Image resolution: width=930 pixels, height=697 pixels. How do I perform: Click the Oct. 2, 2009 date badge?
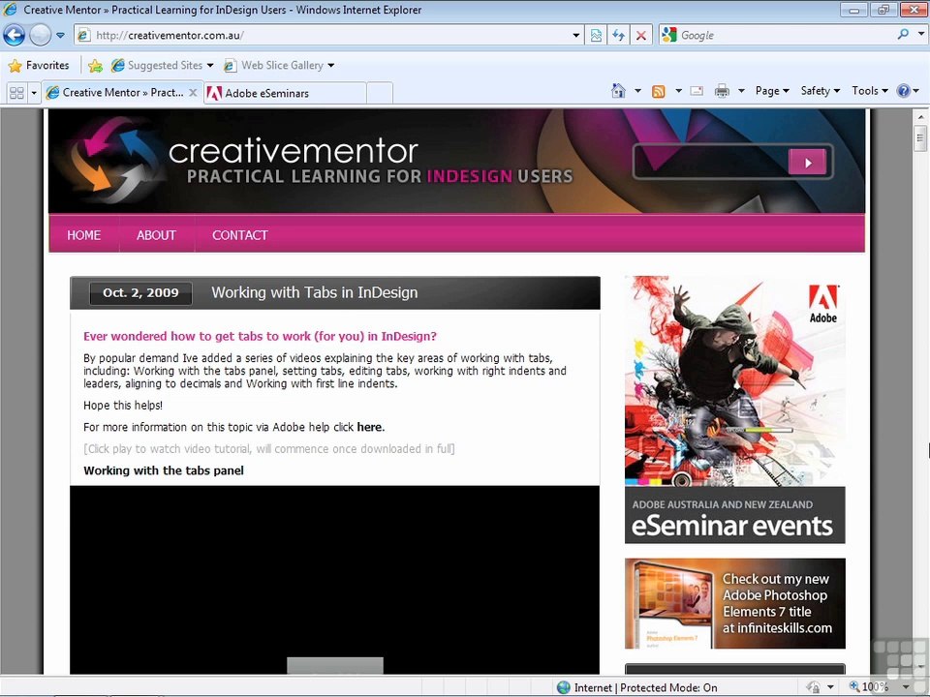[140, 292]
